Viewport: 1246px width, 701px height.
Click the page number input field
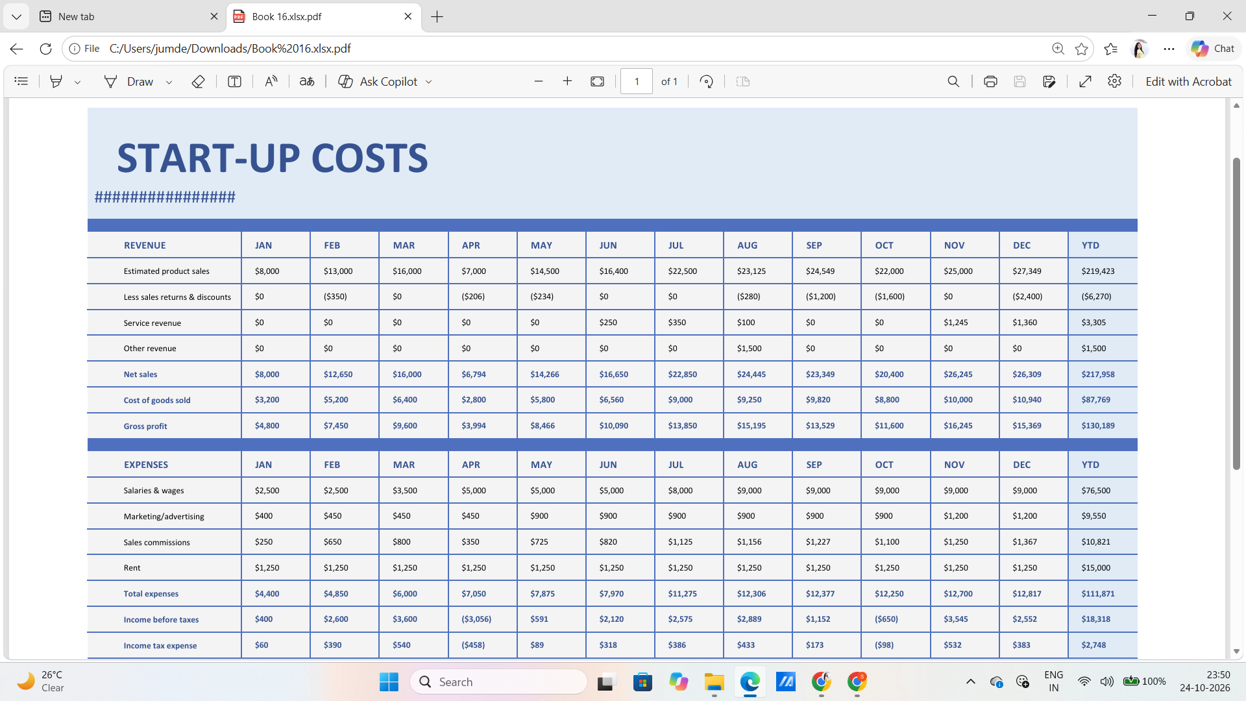(x=637, y=81)
